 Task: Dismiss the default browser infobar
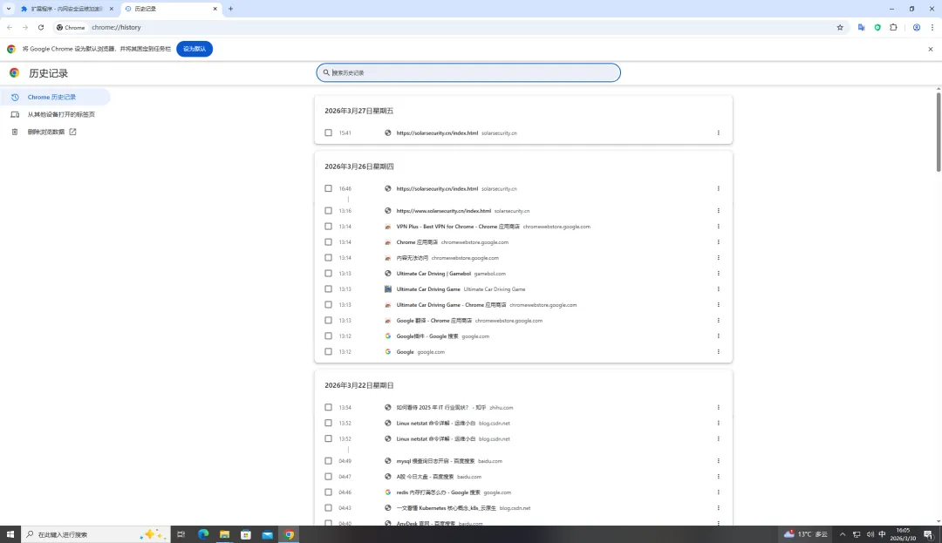(x=930, y=49)
